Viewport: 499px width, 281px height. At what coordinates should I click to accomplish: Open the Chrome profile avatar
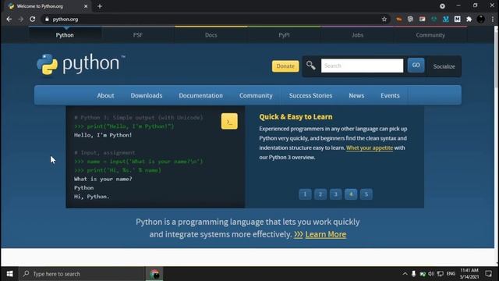point(480,19)
